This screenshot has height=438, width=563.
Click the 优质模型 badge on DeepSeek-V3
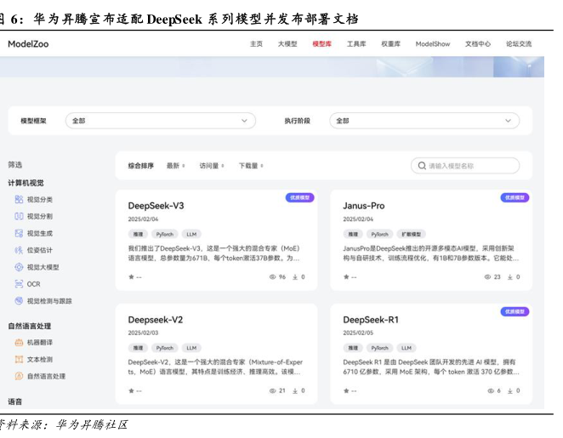pyautogui.click(x=300, y=197)
